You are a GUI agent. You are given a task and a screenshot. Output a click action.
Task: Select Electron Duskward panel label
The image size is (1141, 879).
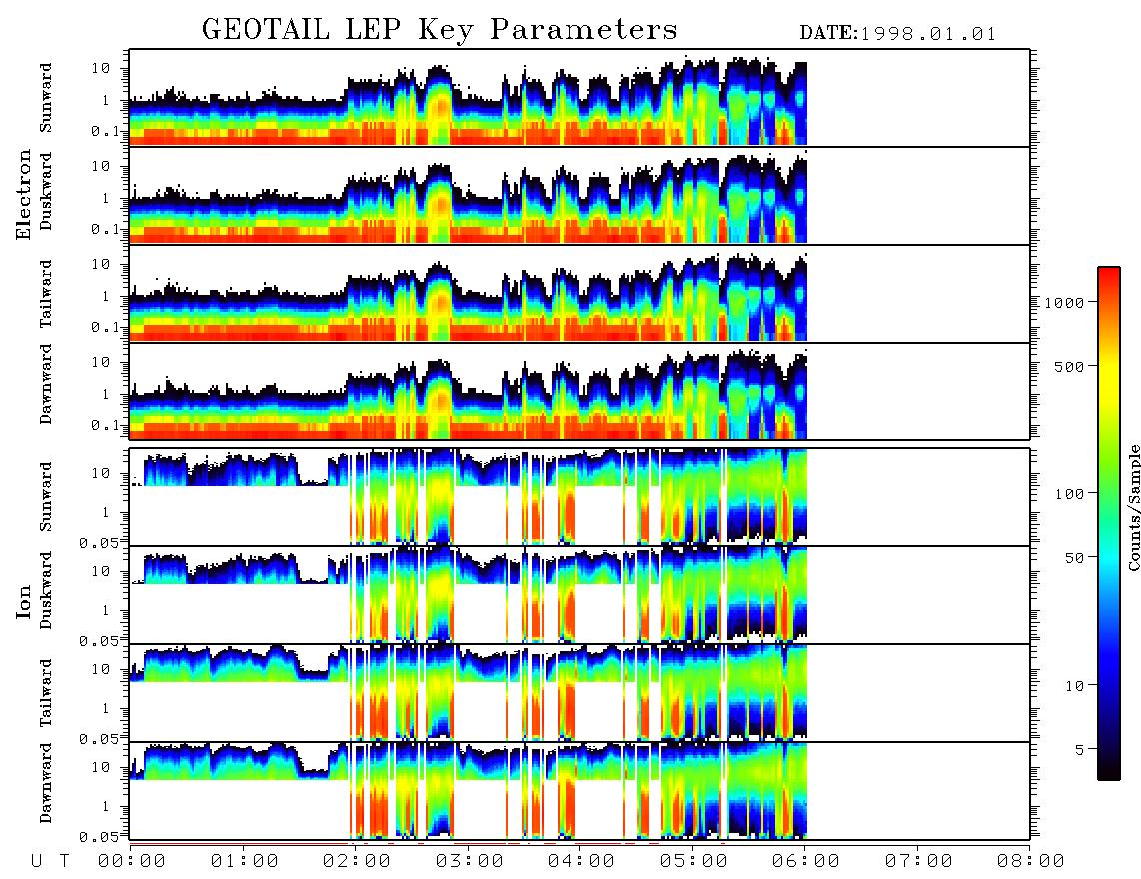point(46,192)
